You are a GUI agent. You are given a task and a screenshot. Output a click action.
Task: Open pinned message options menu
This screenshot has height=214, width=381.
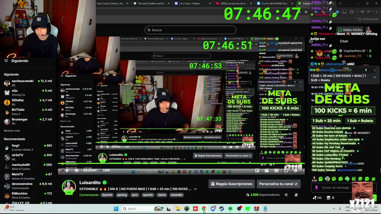(375, 70)
